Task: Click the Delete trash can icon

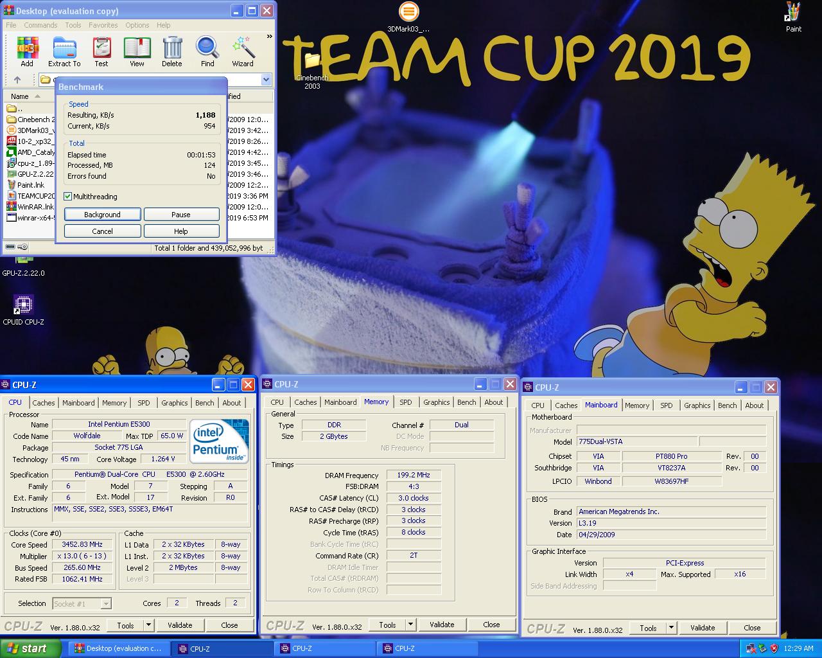Action: point(171,51)
